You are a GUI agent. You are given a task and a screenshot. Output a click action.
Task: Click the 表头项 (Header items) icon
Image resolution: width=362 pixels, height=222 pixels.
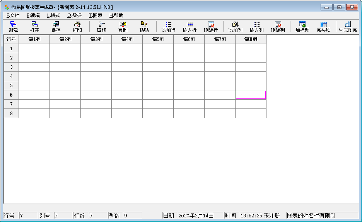[x=323, y=27]
